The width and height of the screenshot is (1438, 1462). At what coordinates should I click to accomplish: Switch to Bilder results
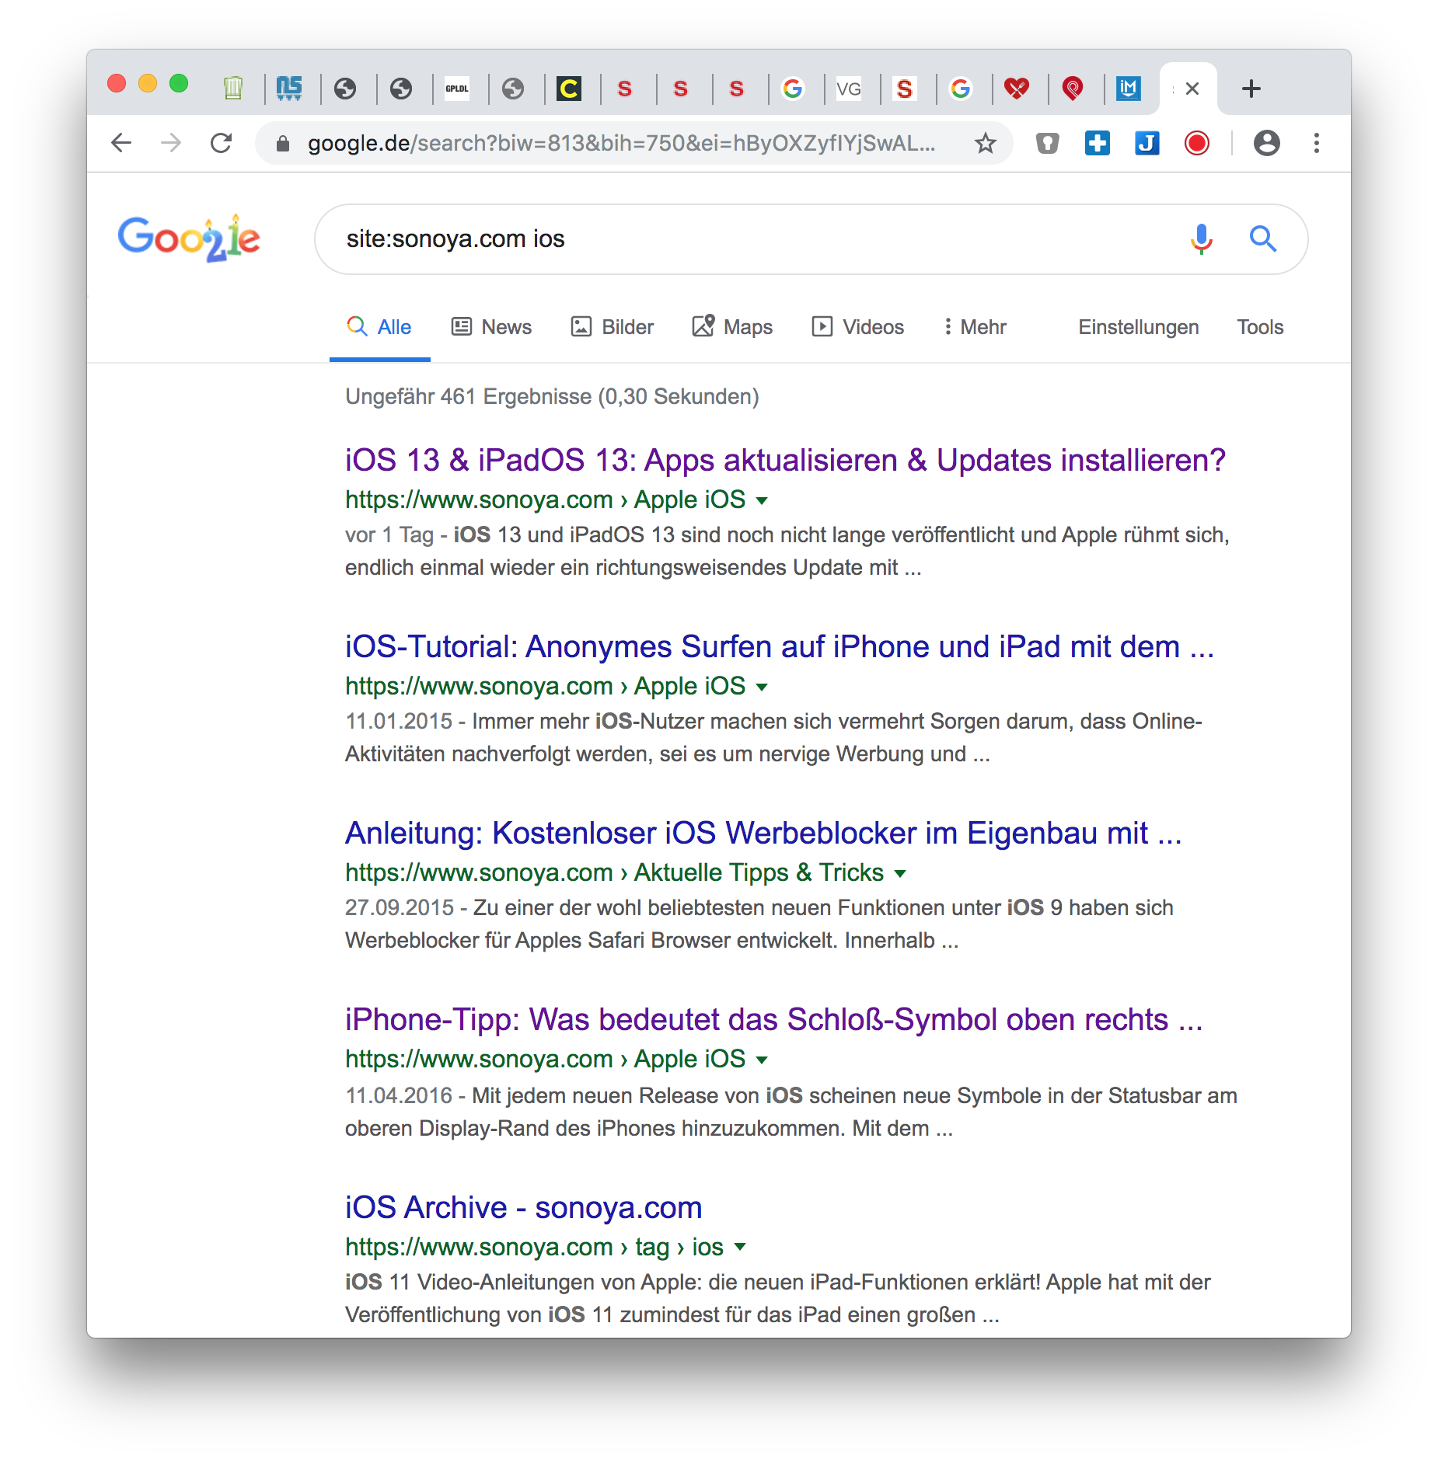click(x=613, y=327)
